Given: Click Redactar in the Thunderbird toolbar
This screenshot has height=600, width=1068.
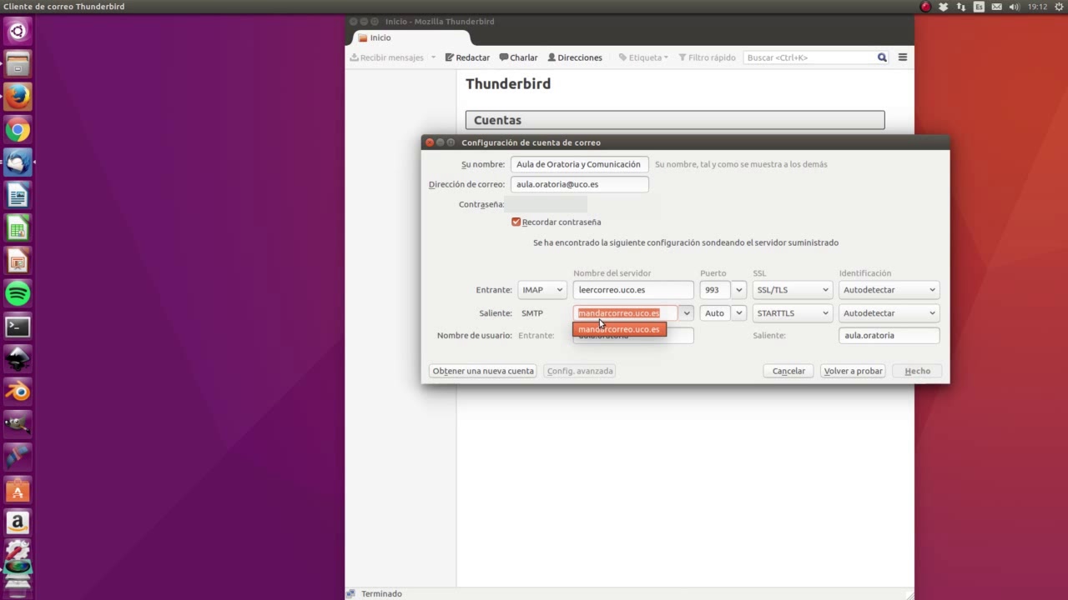Looking at the screenshot, I should tap(467, 57).
